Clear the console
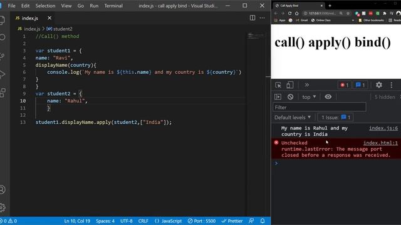This screenshot has height=225, width=401. point(290,97)
